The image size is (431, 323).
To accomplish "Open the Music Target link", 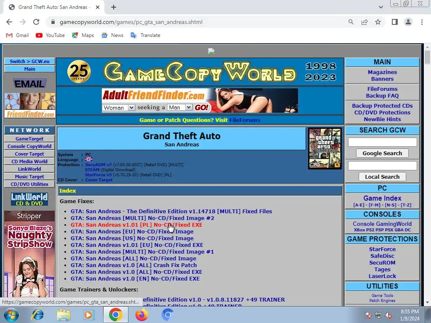I will coord(29,177).
